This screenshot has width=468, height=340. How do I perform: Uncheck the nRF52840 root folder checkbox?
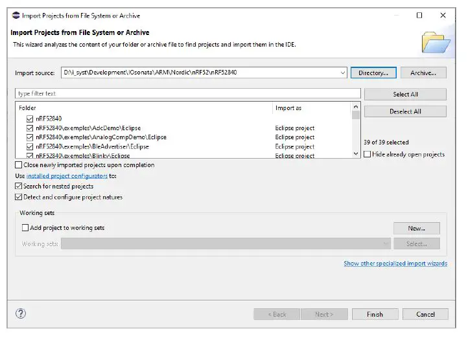(x=30, y=119)
